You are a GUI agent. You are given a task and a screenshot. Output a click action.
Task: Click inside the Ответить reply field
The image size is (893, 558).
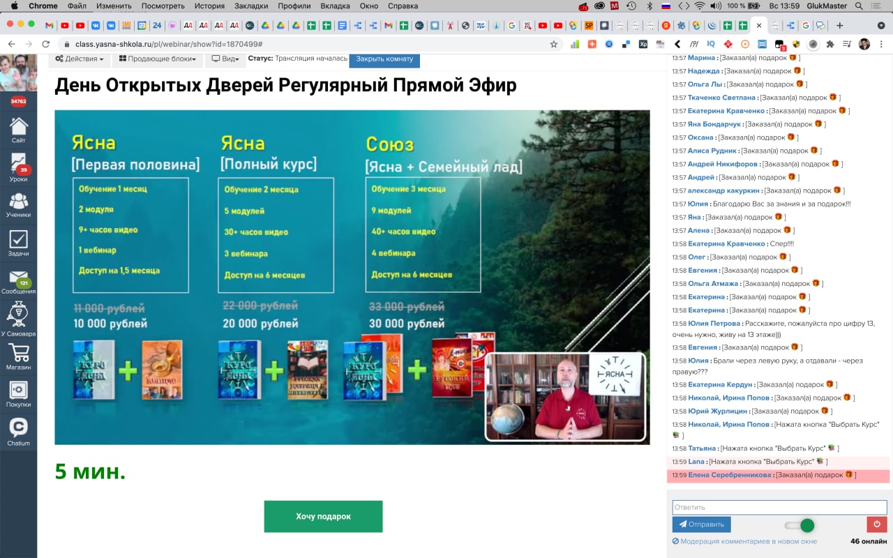click(x=779, y=507)
